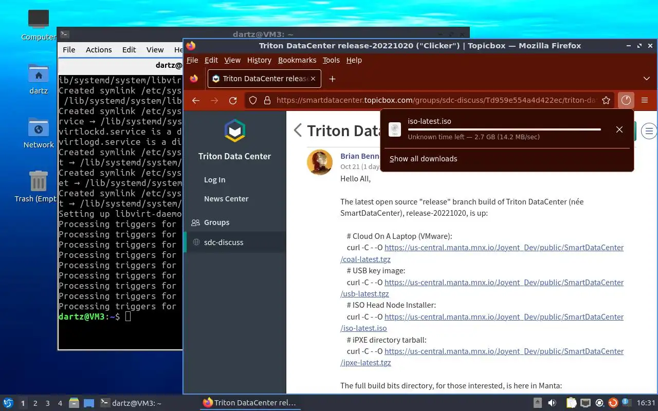Open the terminal window's Edit menu

[129, 50]
